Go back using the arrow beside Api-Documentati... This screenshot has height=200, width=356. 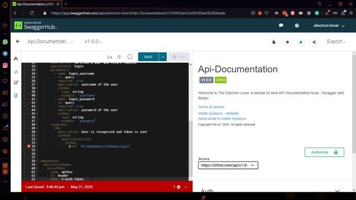coord(18,41)
